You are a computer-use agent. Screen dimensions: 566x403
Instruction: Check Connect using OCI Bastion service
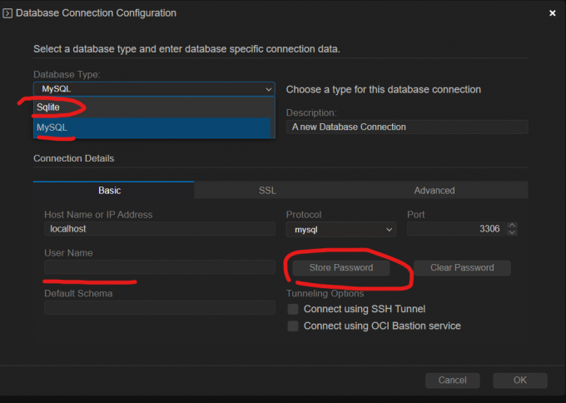coord(293,326)
